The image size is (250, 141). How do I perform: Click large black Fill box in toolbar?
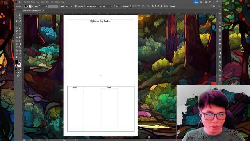coord(17,62)
